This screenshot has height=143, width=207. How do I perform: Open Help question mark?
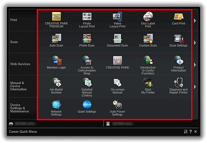(190, 131)
